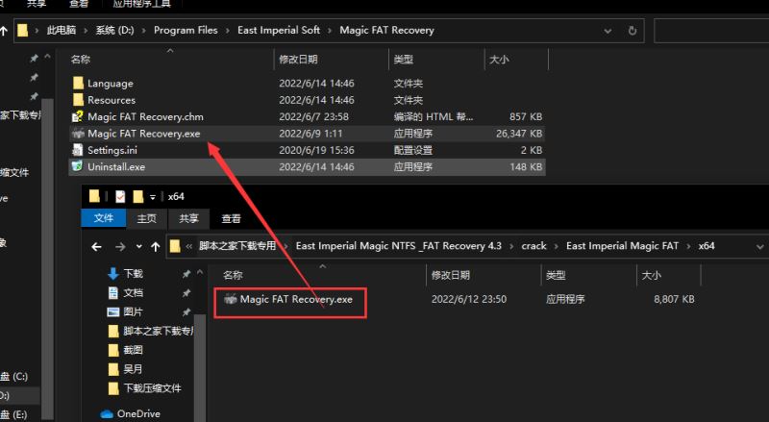Screen dimensions: 769x422
Task: Expand chevron after 此电脑 breadcrumb
Action: coord(86,31)
